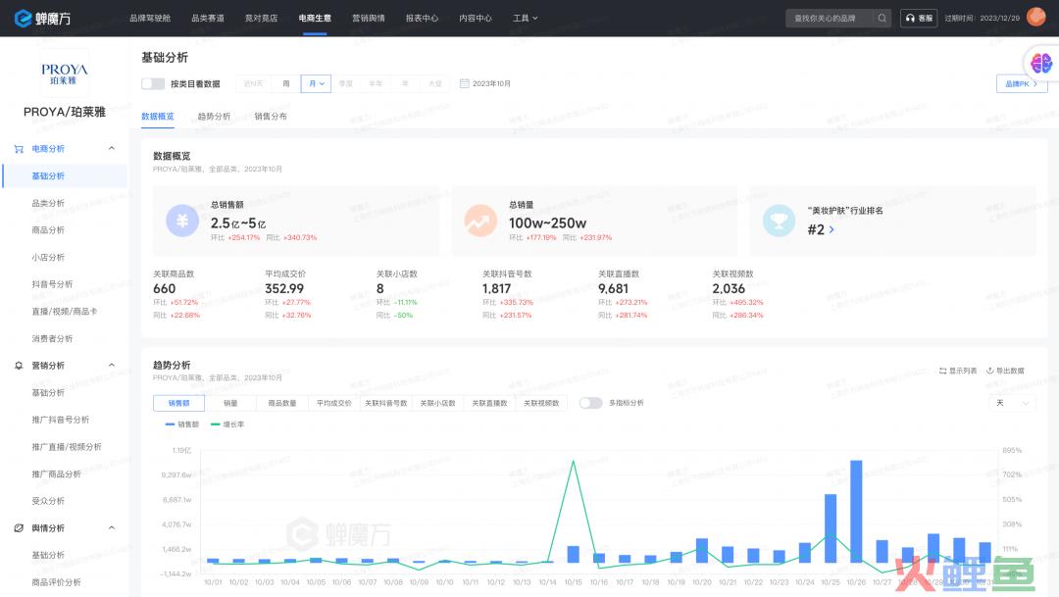
Task: Select the 关联小店数 trend metric
Action: tap(437, 403)
